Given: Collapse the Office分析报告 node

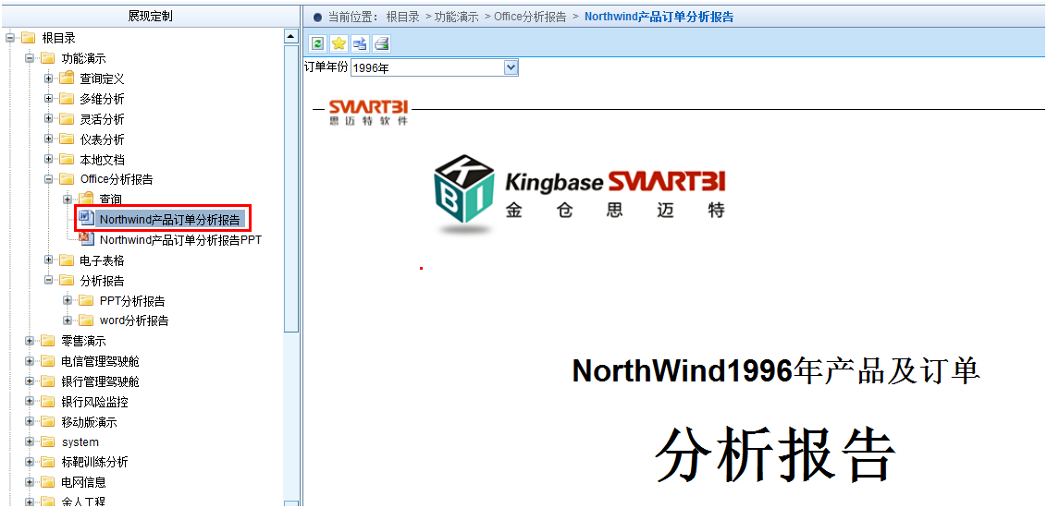Looking at the screenshot, I should click(x=49, y=178).
